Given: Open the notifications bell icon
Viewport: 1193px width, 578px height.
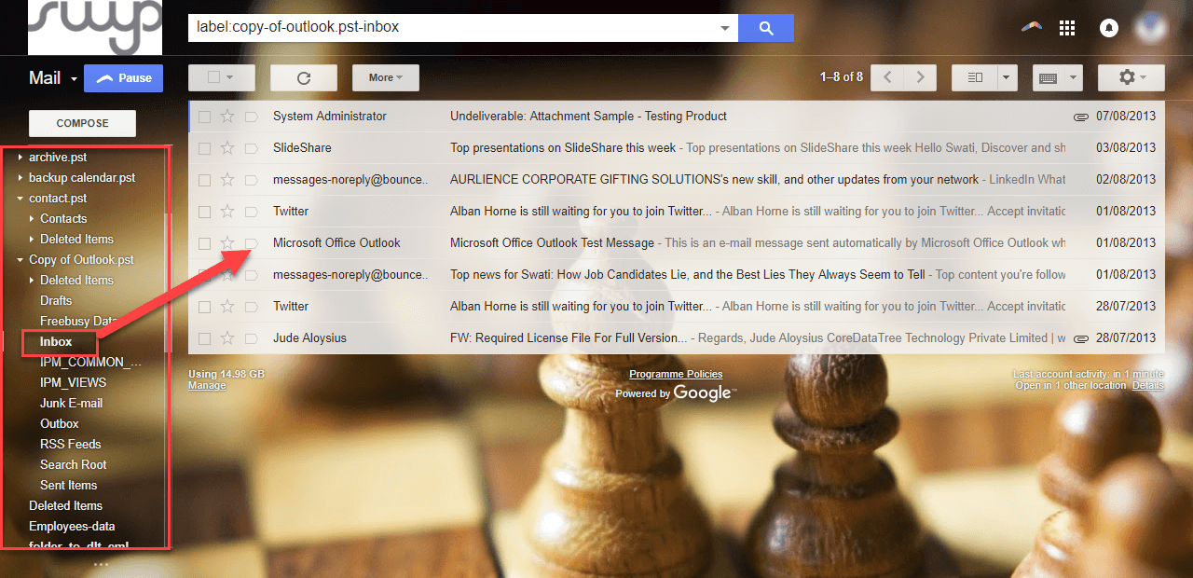Looking at the screenshot, I should [x=1109, y=28].
